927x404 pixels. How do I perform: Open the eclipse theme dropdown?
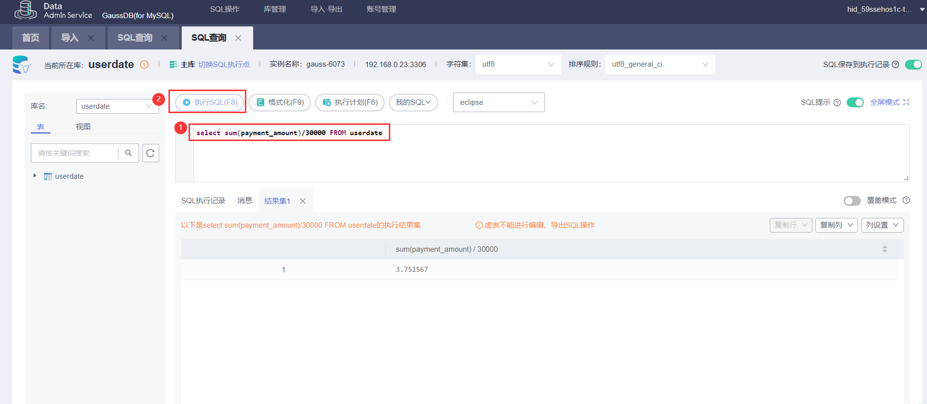[499, 102]
